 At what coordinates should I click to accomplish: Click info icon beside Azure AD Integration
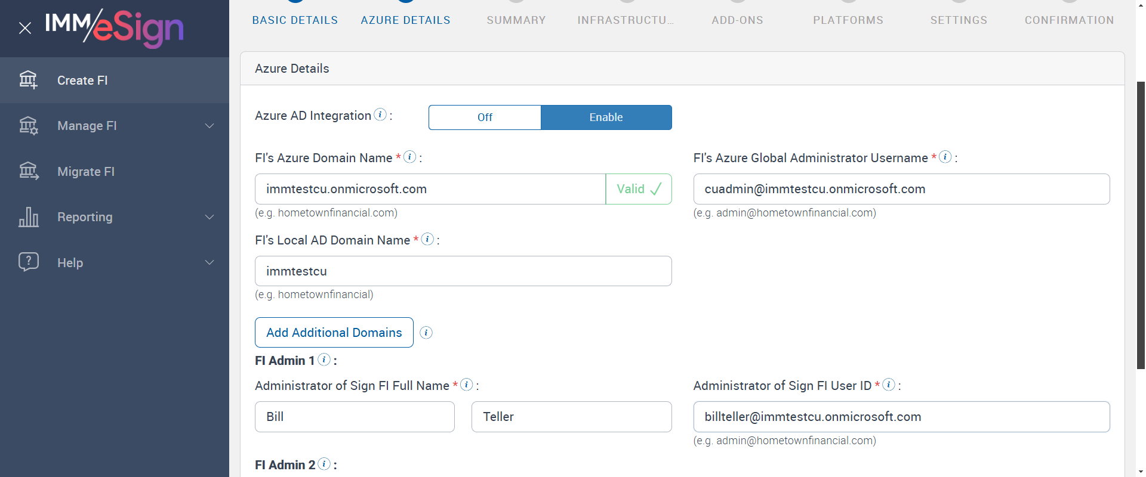pos(380,114)
